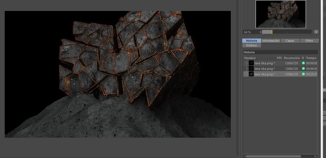Click the 64 % zoom input field
The image size is (326, 158).
[251, 32]
